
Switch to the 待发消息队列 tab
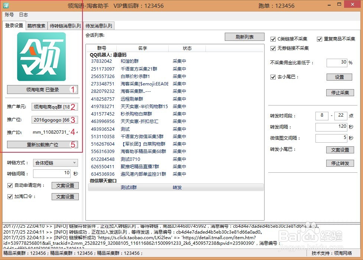coord(99,26)
